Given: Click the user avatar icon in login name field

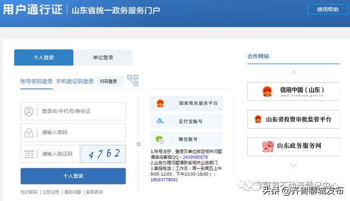Looking at the screenshot, I should [x=29, y=111].
